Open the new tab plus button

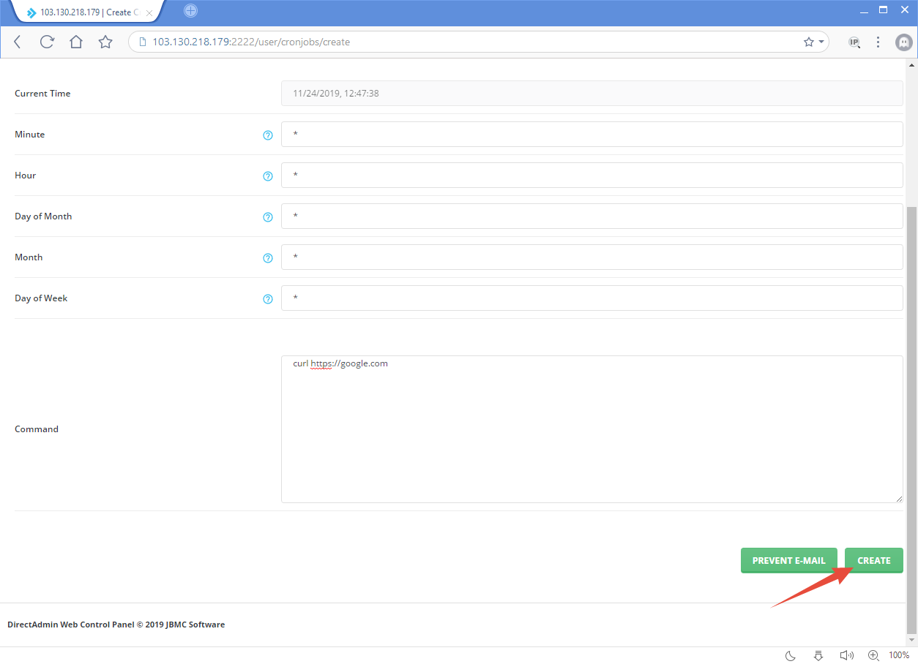[x=190, y=11]
